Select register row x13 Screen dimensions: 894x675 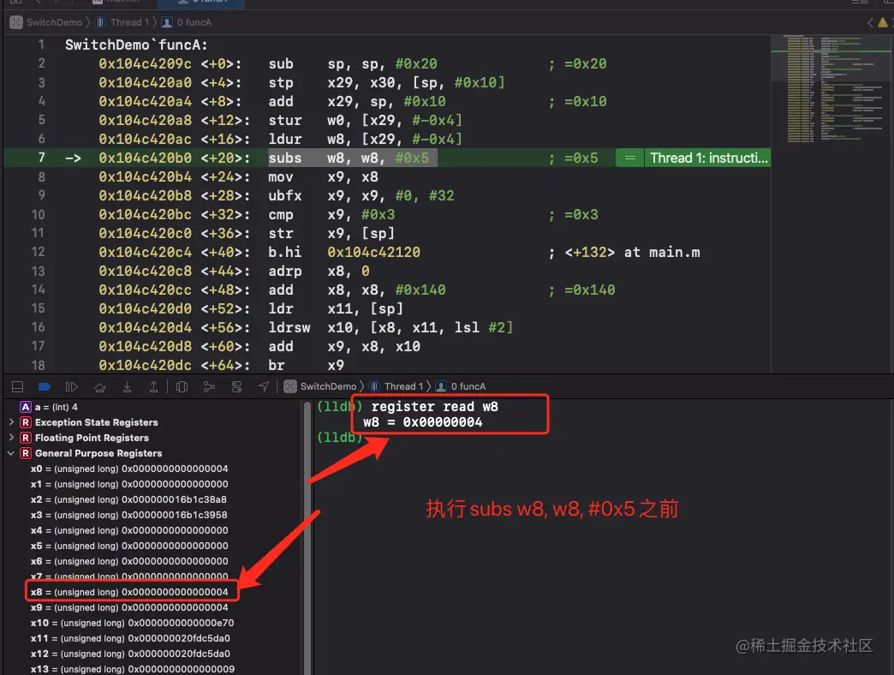(x=132, y=669)
